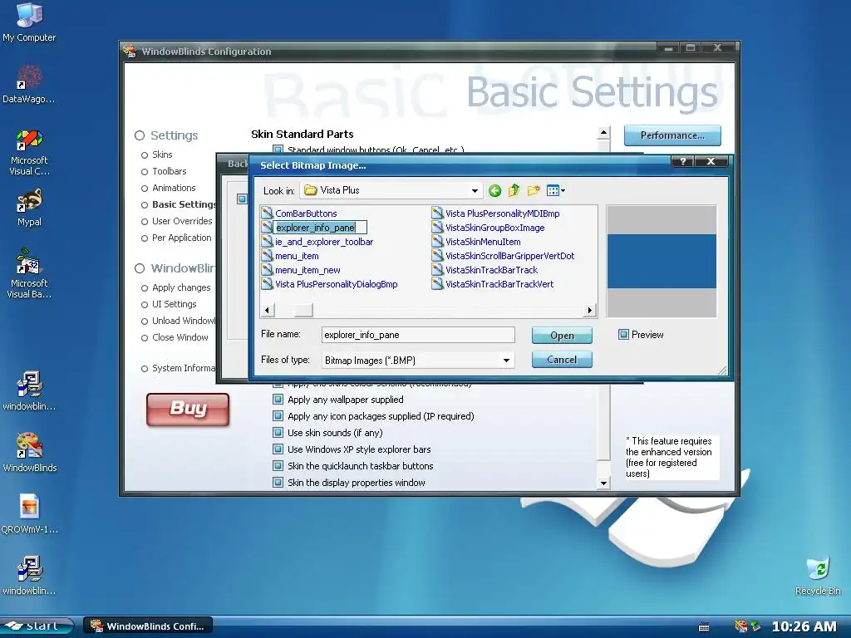The width and height of the screenshot is (851, 638).
Task: Open the Per Application page
Action: pos(181,238)
